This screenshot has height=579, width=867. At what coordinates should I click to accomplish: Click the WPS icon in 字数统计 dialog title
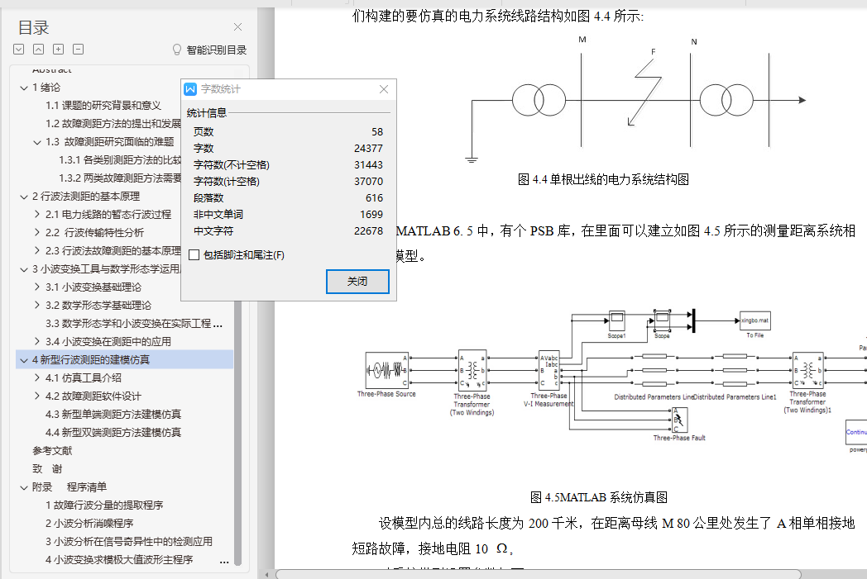190,89
